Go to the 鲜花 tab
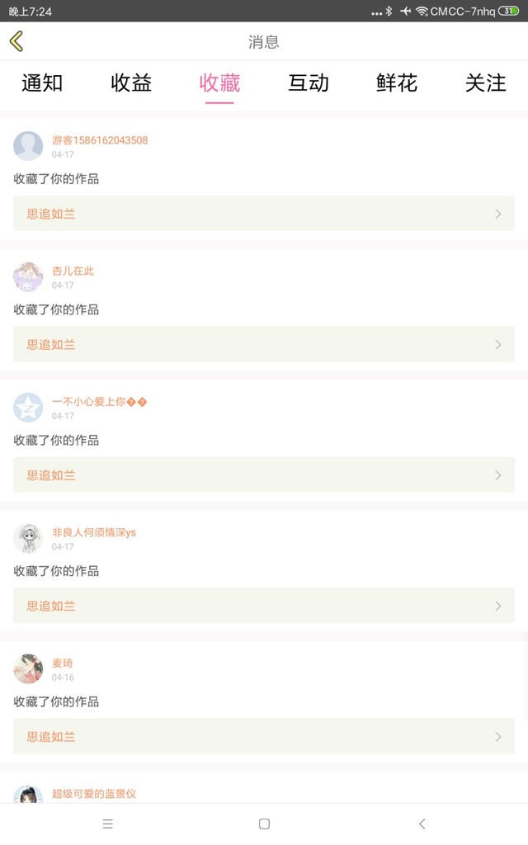Viewport: 528px width, 845px height. click(x=397, y=83)
